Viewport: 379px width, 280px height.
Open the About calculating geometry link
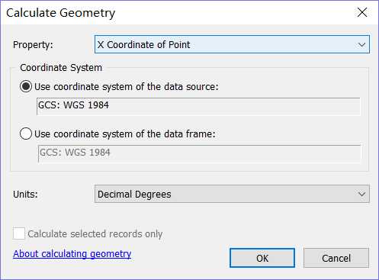(x=72, y=254)
